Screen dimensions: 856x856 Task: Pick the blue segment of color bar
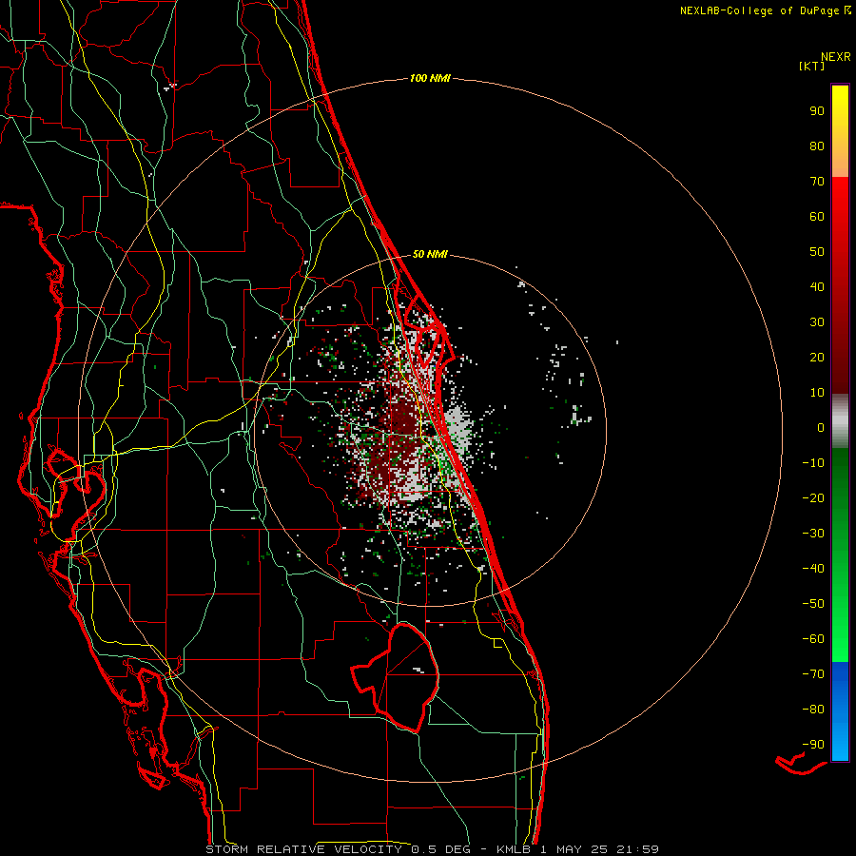pos(840,711)
